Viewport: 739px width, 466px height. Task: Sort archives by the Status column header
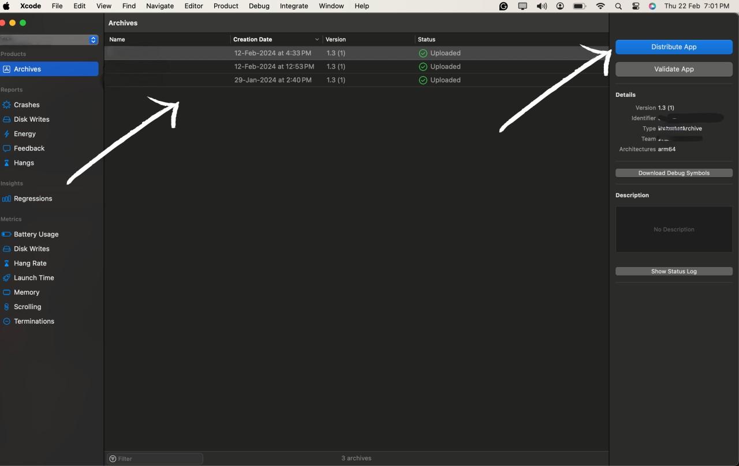coord(512,39)
